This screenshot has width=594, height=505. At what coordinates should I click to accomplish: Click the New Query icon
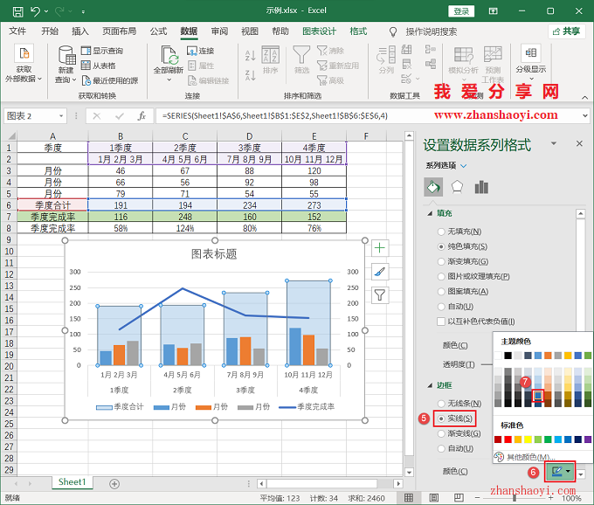(66, 55)
